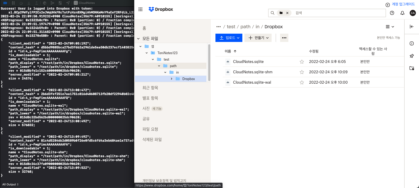Open the CA account avatar menu
This screenshot has width=419, height=188.
coord(413,13)
